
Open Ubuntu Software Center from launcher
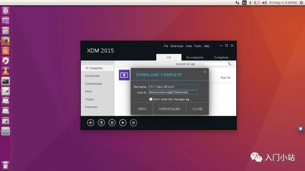[5, 51]
